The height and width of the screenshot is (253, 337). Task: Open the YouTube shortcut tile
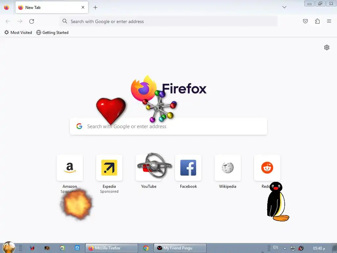[x=149, y=168]
